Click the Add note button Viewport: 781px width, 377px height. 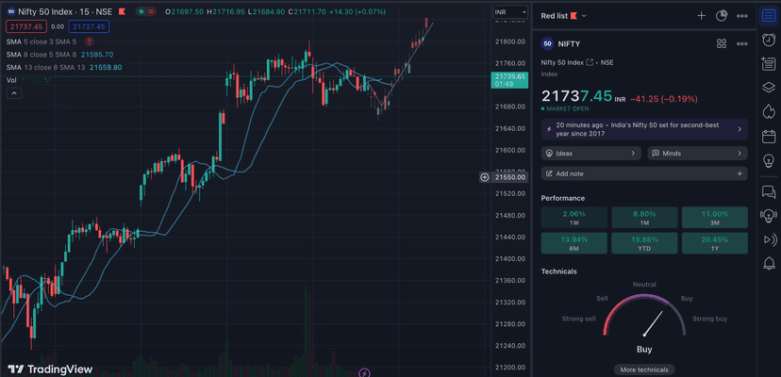[644, 173]
